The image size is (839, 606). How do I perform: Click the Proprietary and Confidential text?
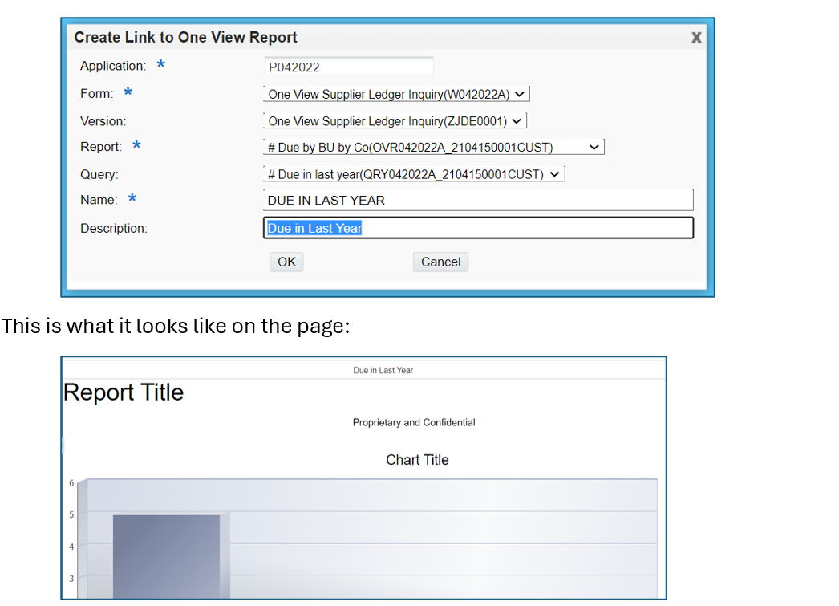point(414,422)
